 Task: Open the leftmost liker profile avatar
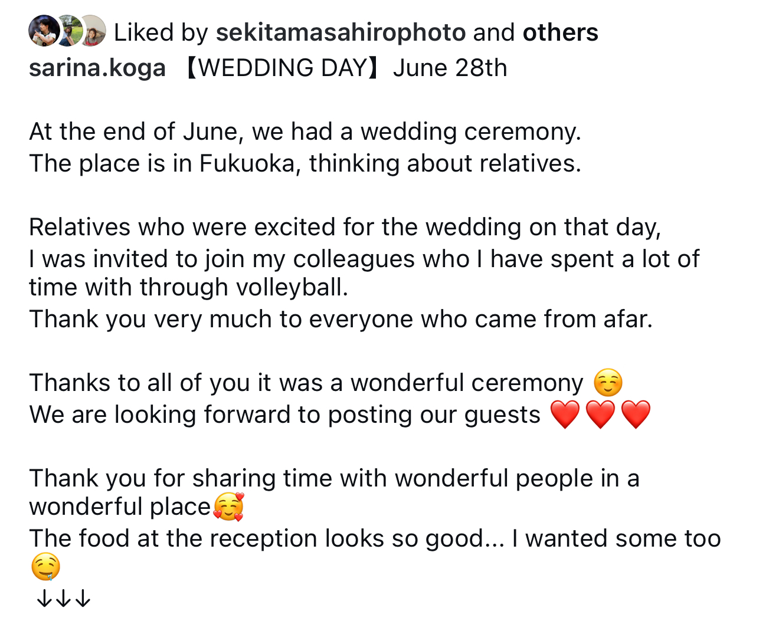(x=44, y=31)
